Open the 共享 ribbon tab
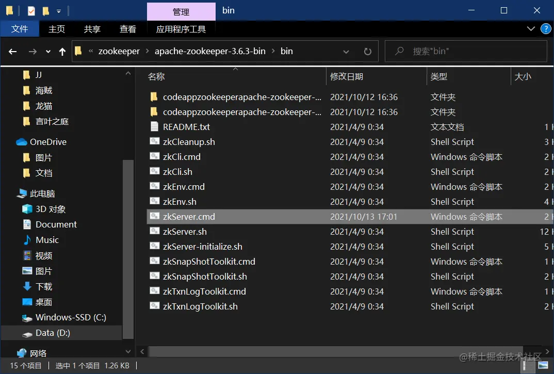Image resolution: width=554 pixels, height=374 pixels. pyautogui.click(x=92, y=29)
